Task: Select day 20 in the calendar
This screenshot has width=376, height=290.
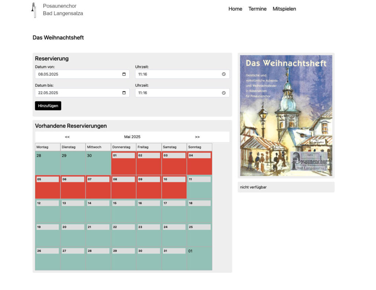Action: pyautogui.click(x=73, y=234)
